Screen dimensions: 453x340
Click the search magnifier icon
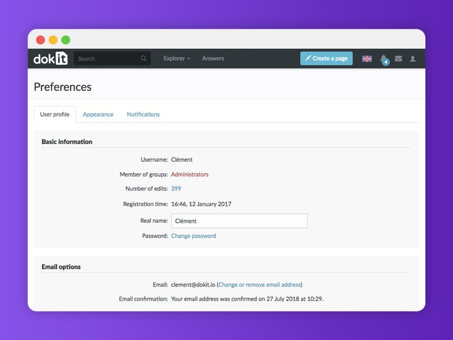[143, 58]
